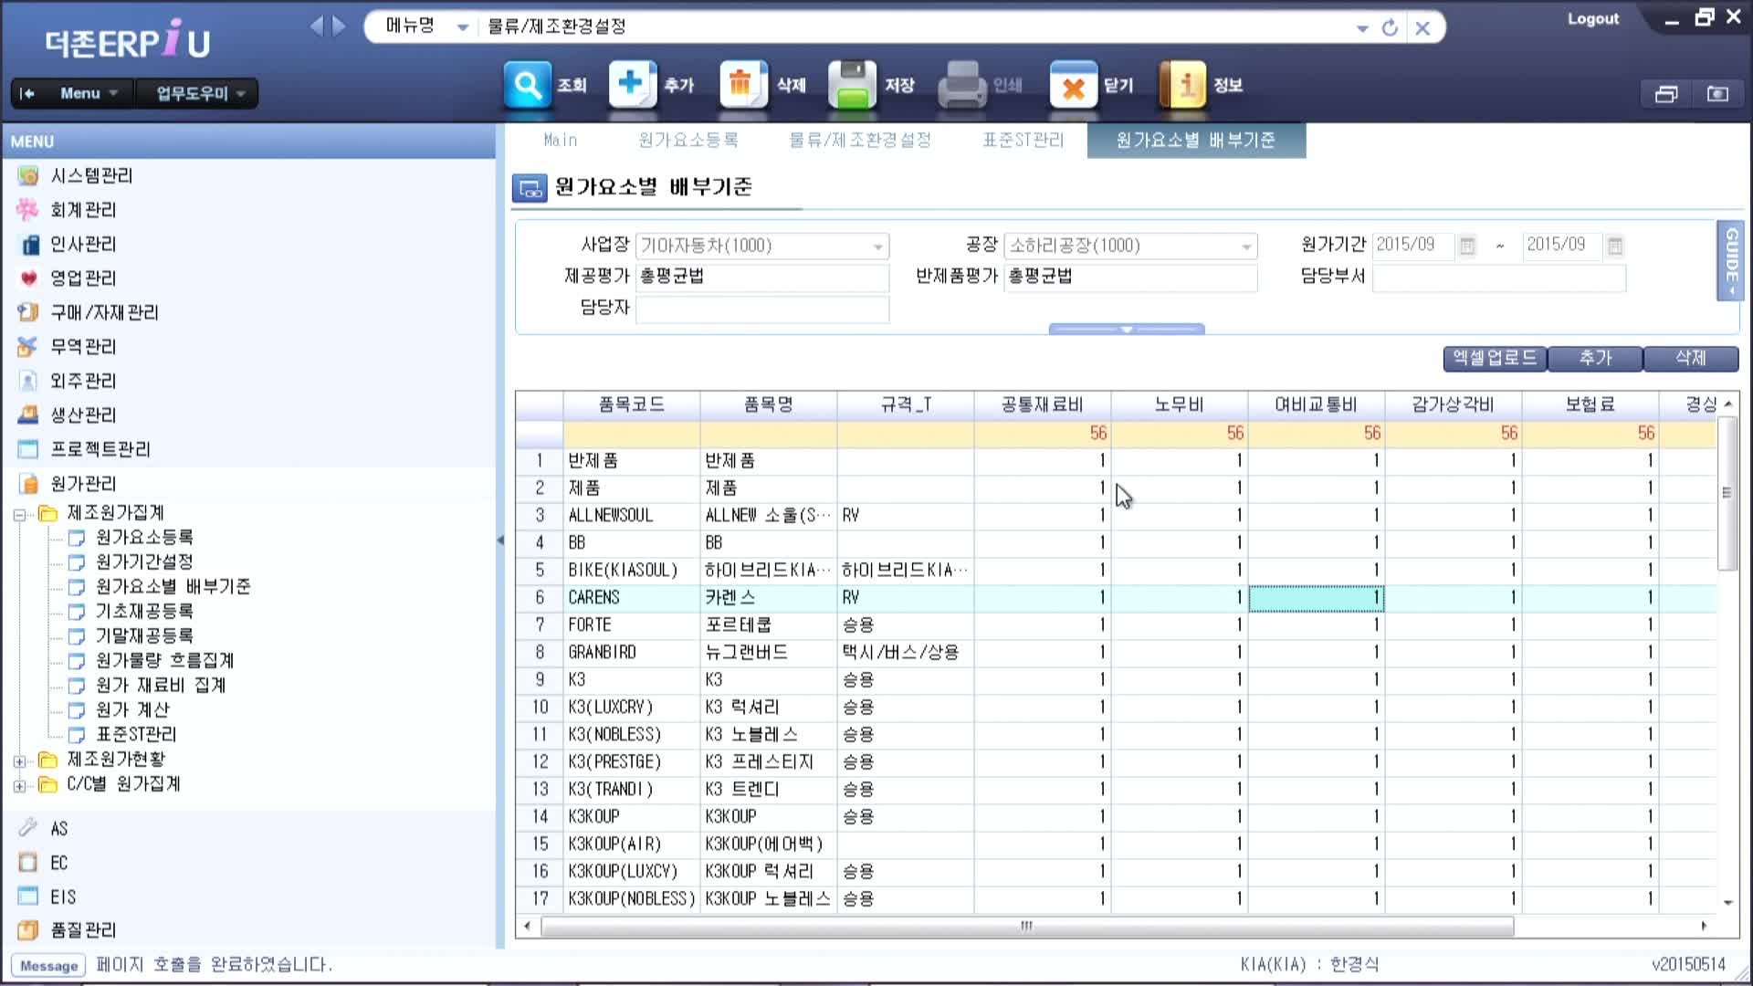Open the GUIDE side panel
Screen dimensions: 1753x986
coord(1730,260)
